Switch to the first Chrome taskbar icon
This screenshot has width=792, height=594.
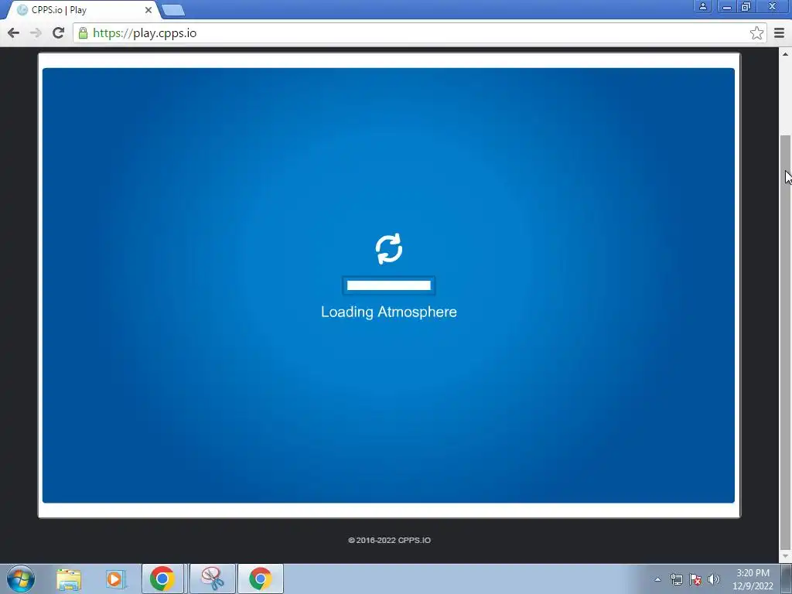(x=162, y=579)
